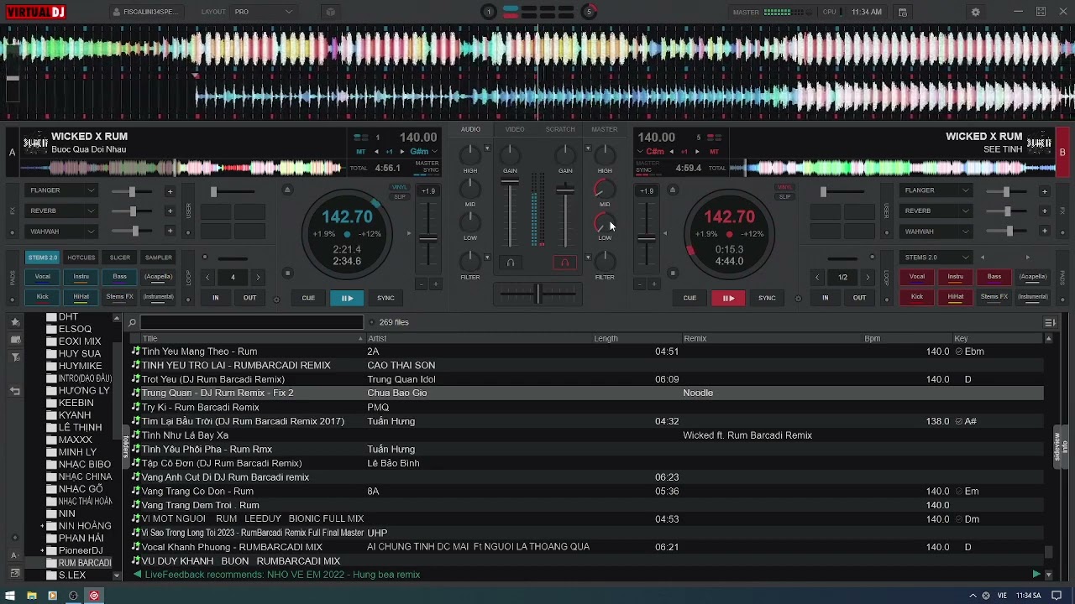
Task: Toggle Slip mode on deck B
Action: [784, 196]
